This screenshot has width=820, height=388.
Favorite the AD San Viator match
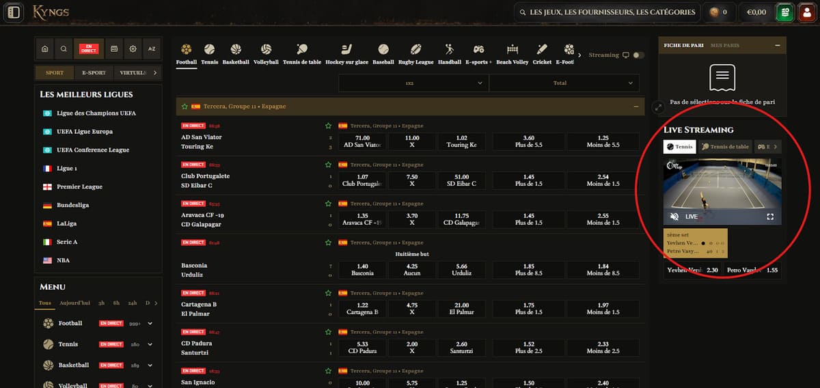coord(328,126)
